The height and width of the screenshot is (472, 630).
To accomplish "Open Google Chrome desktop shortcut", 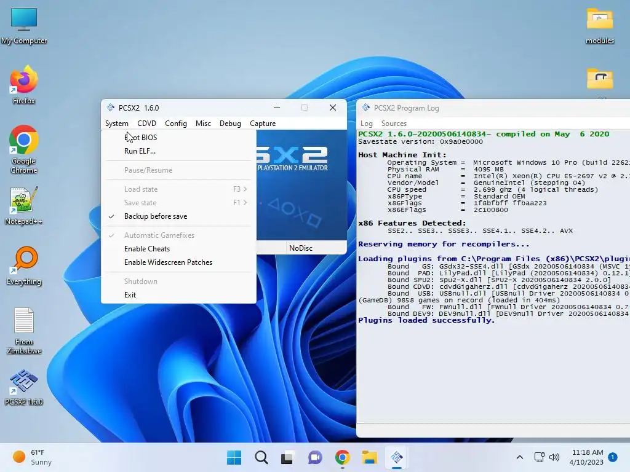I will click(24, 149).
